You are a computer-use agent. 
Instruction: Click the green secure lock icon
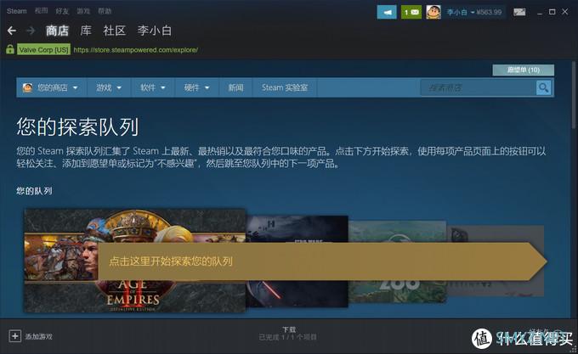tap(10, 49)
